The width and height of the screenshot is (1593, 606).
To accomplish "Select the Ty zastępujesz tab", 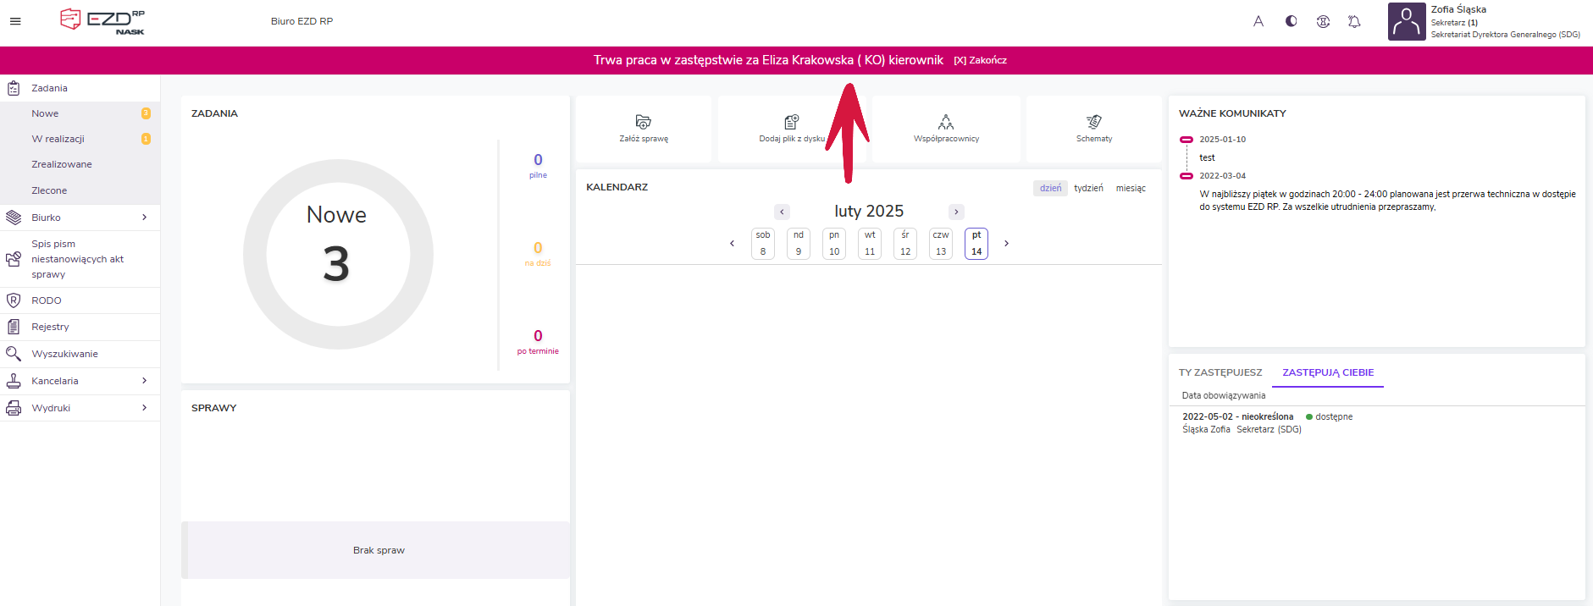I will click(1220, 372).
